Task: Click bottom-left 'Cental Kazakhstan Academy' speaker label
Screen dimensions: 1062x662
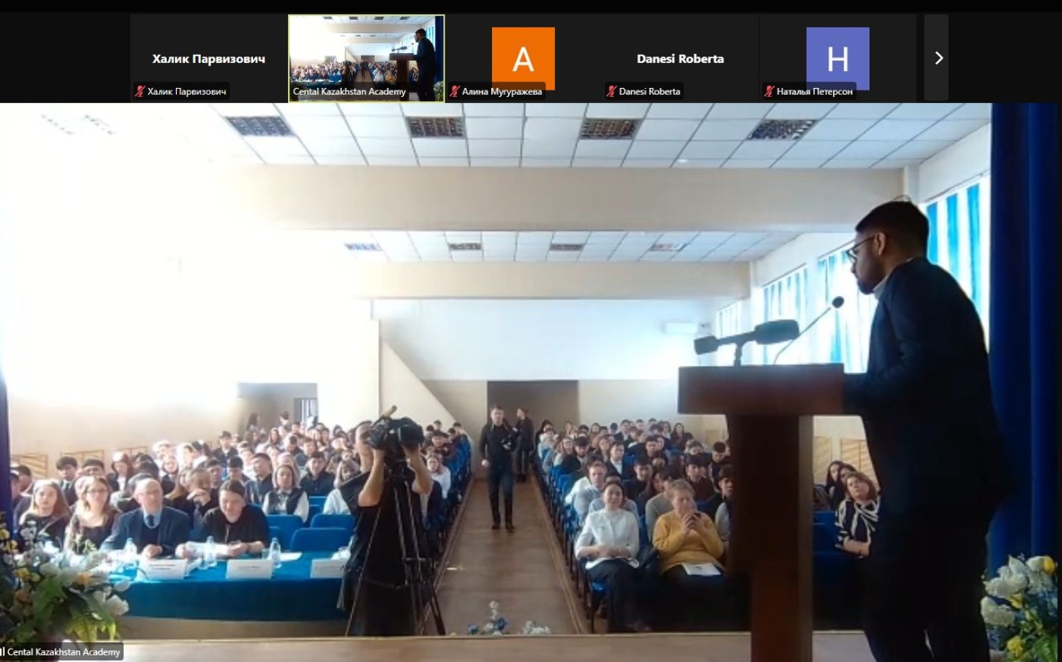Action: pos(66,652)
